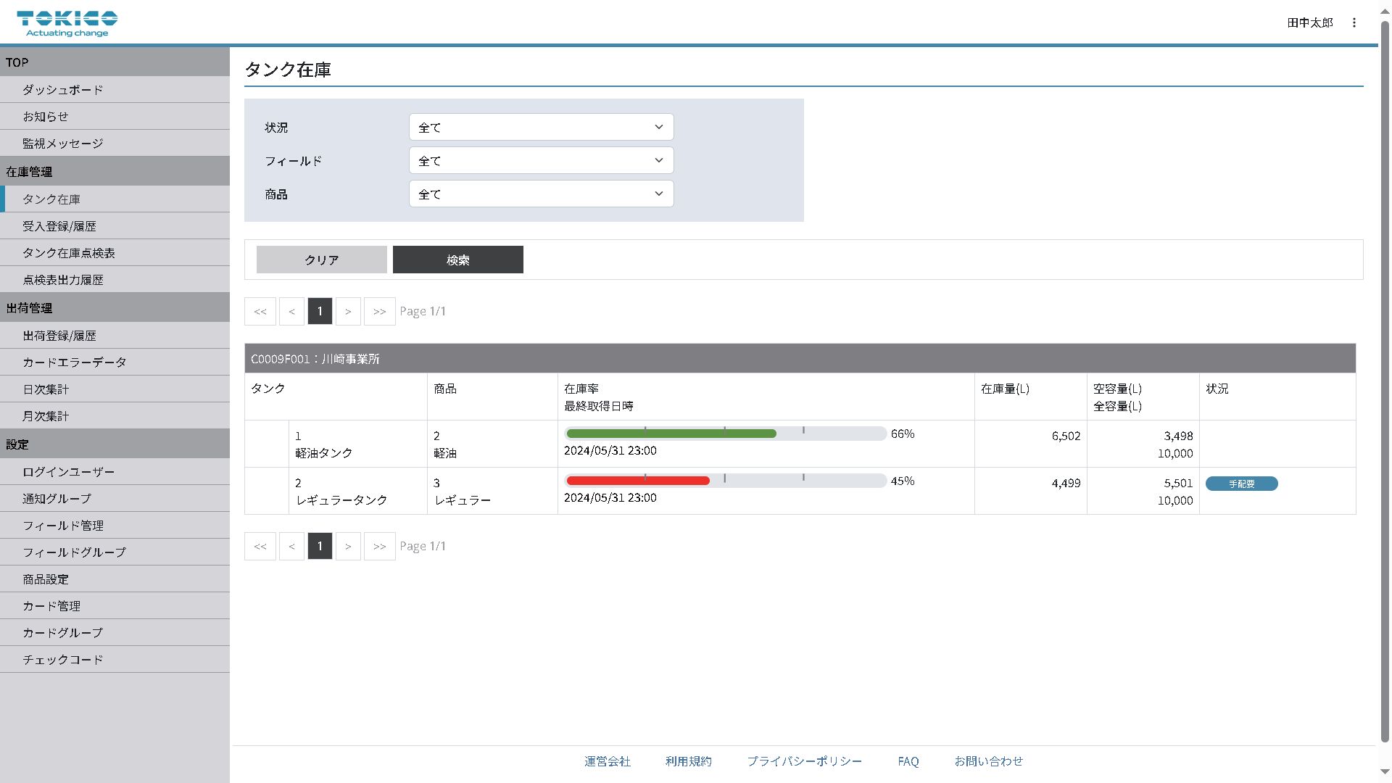Image resolution: width=1392 pixels, height=783 pixels.
Task: Open ダッシュボード in the sidebar
Action: point(63,90)
